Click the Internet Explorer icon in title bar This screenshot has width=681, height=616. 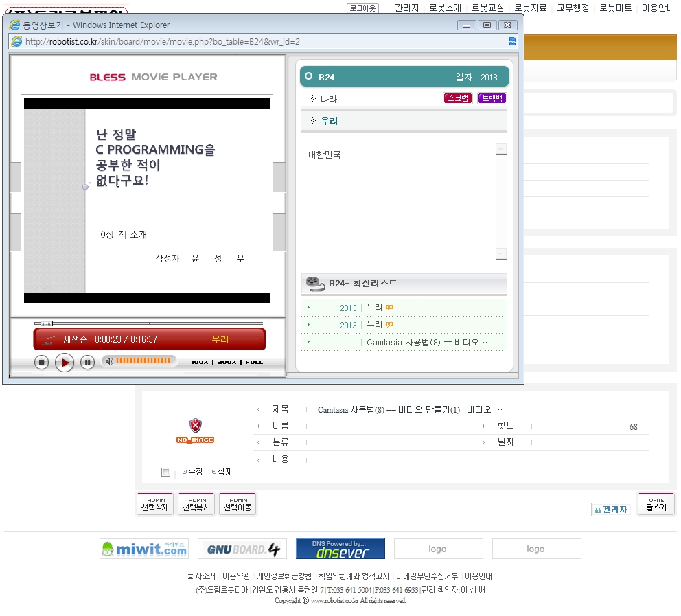pos(15,25)
